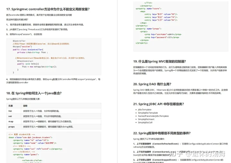Click the heading "21. Spring JDBC API 中存在哪些类?"
Image resolution: width=231 pixels, height=163 pixels.
coord(158,104)
